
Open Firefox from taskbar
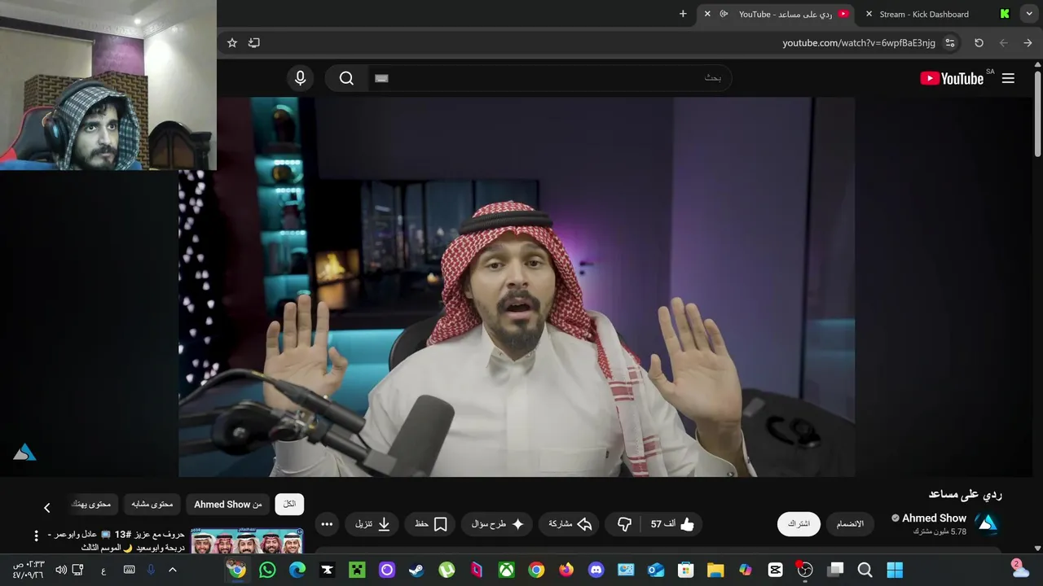click(566, 570)
